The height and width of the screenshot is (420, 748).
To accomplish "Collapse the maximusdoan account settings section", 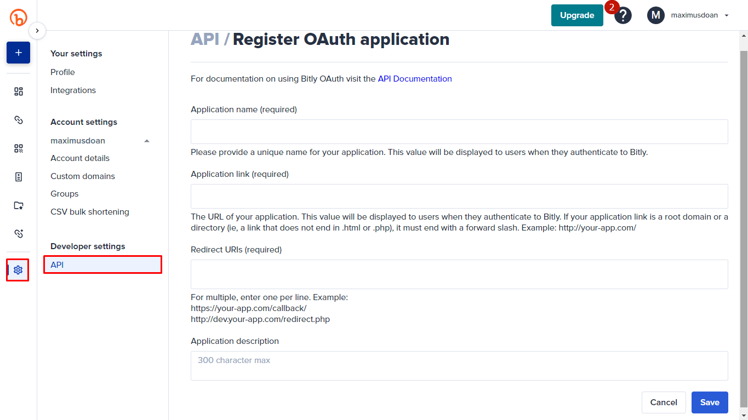I will (x=146, y=141).
